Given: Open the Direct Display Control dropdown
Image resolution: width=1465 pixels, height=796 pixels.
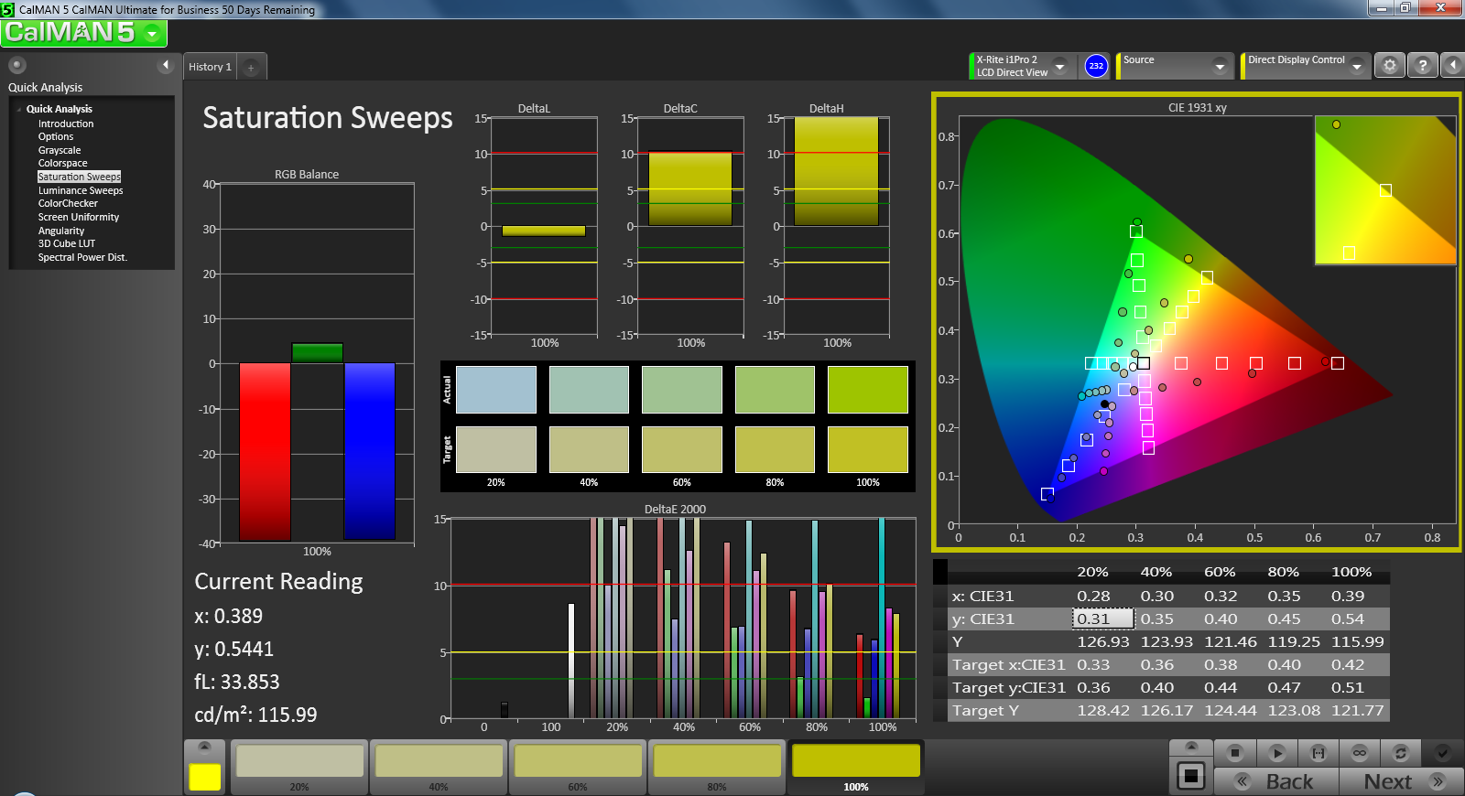Looking at the screenshot, I should click(x=1356, y=66).
